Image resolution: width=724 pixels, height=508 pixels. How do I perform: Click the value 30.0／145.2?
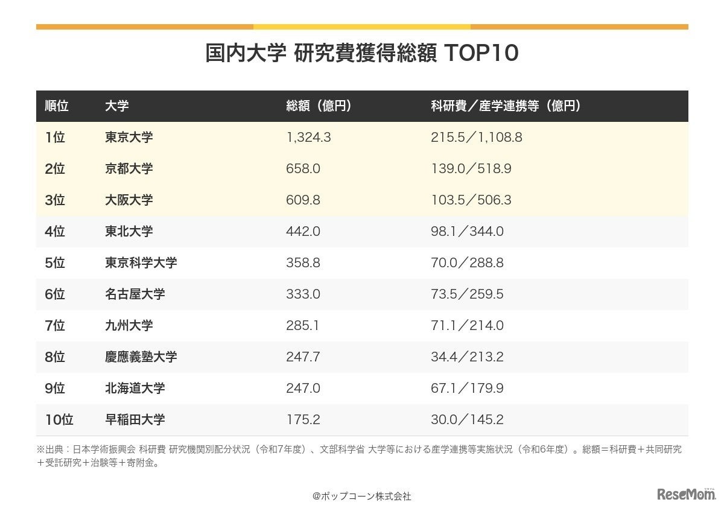click(468, 420)
